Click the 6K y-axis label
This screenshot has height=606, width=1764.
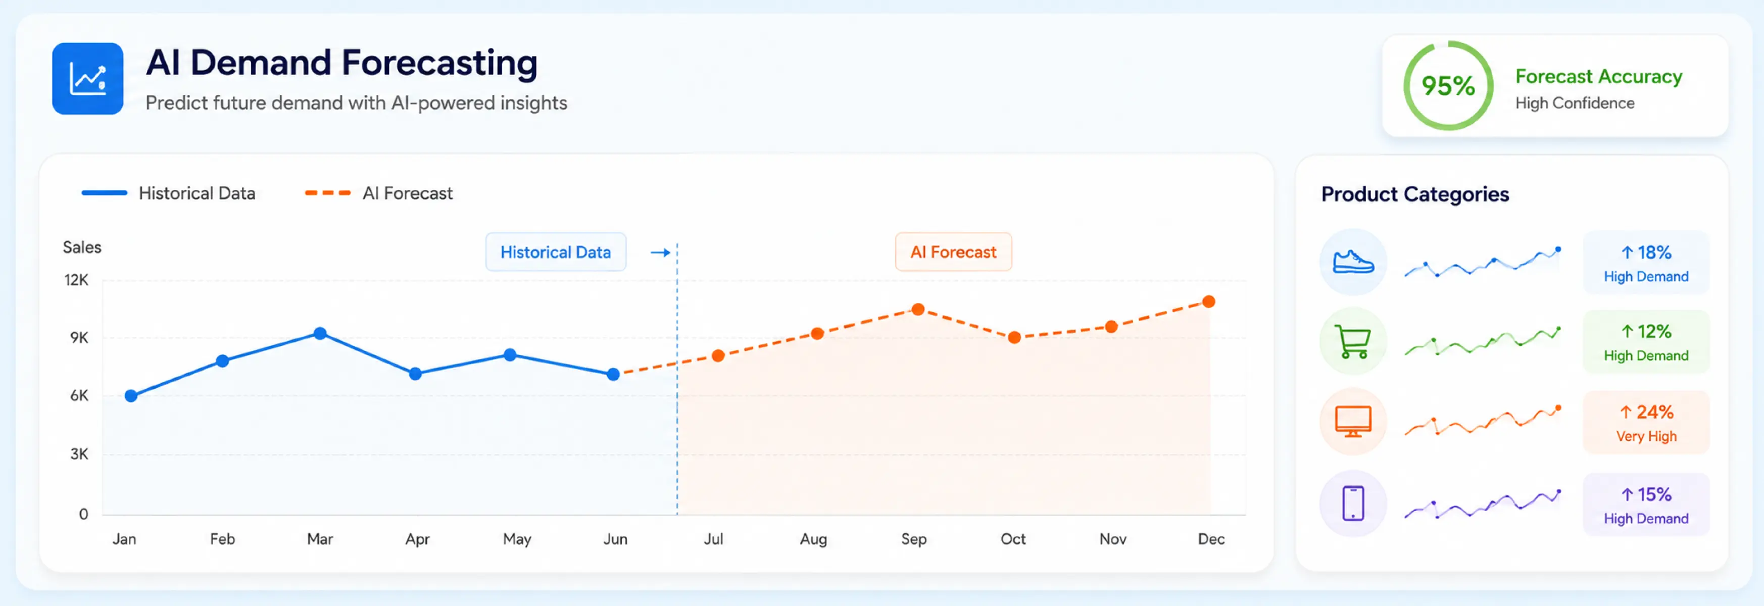point(79,395)
